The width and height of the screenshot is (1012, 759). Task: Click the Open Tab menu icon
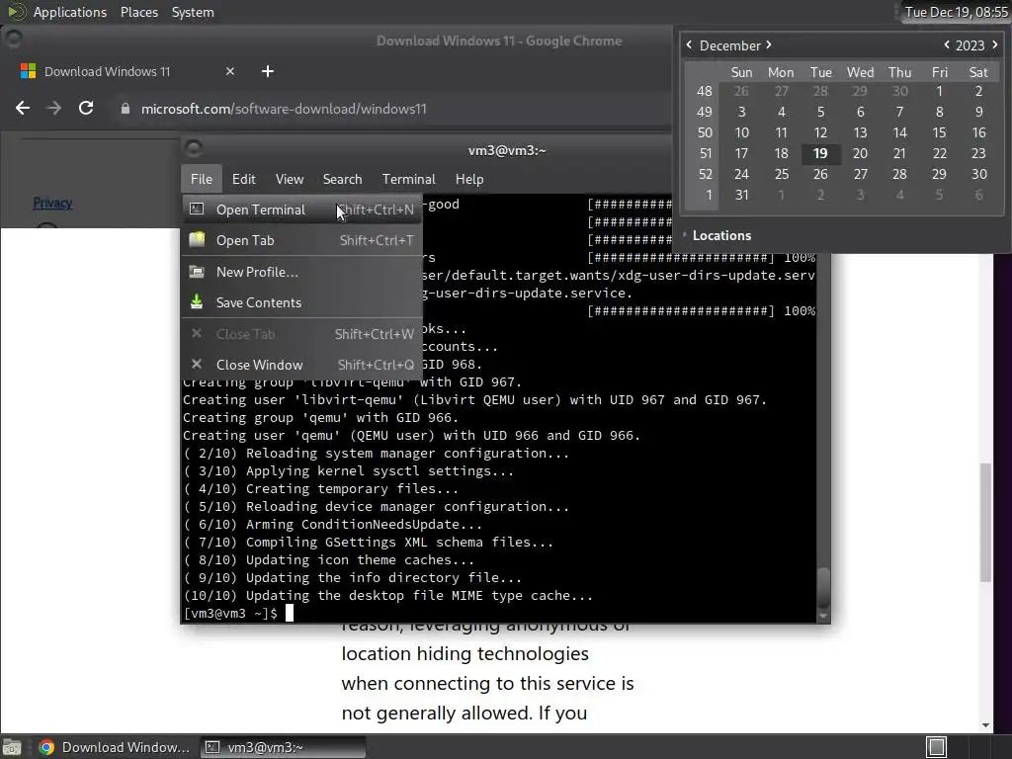[x=197, y=239]
